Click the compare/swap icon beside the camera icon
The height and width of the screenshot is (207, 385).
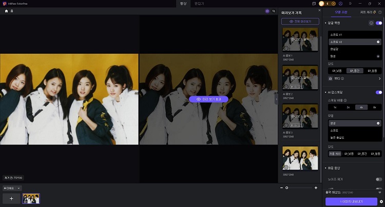274,11
